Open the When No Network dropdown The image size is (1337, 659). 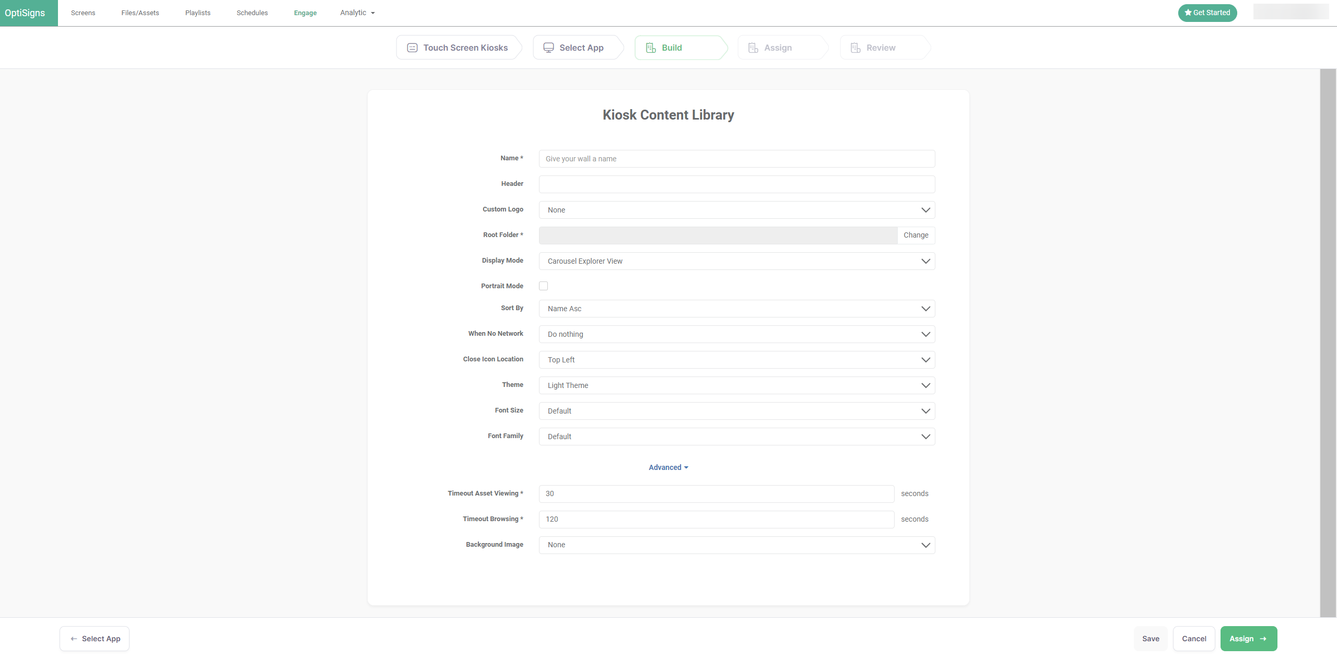pos(737,334)
